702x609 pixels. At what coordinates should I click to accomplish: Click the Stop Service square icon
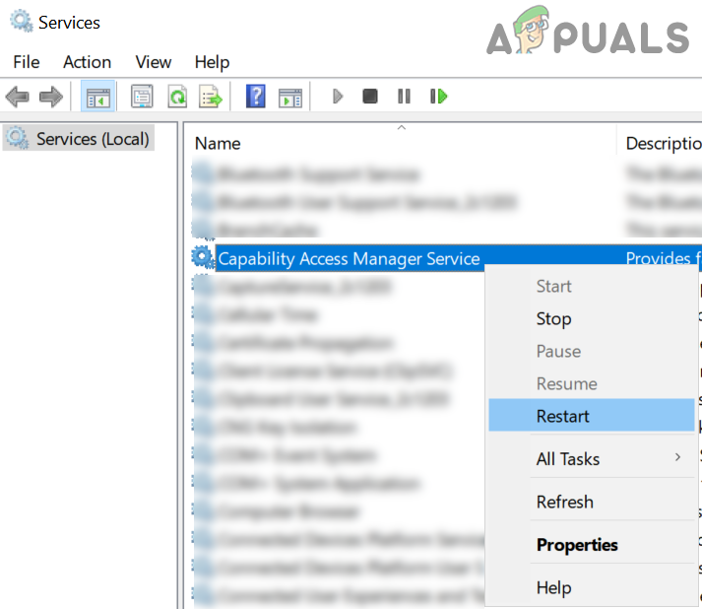click(x=370, y=96)
